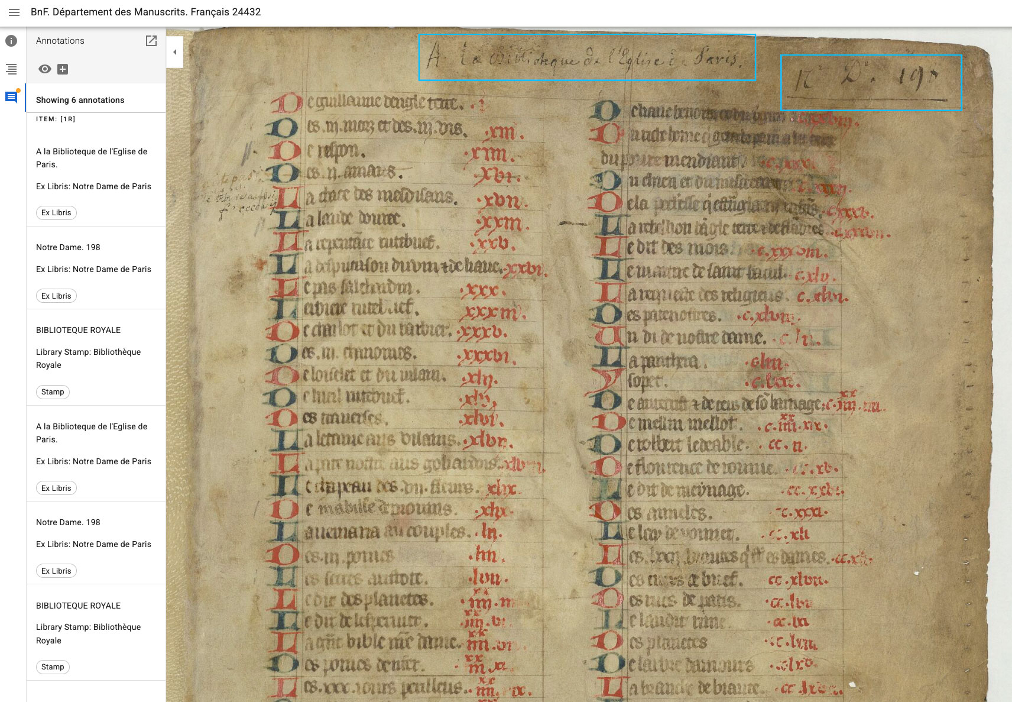Click the Stamp chip on the last annotation

(x=53, y=667)
